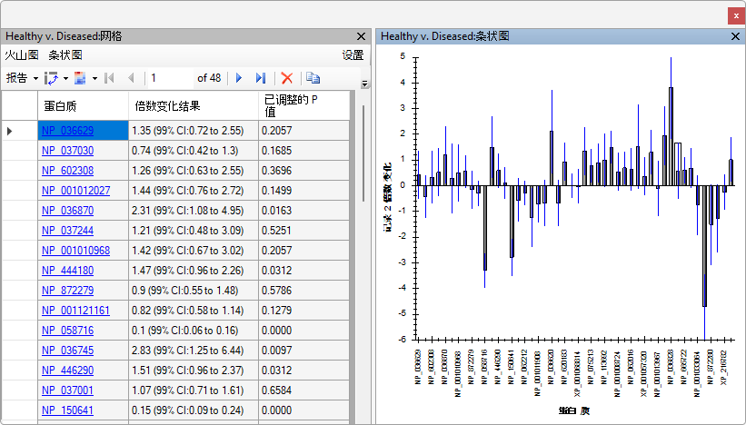Click the next page arrow
The width and height of the screenshot is (746, 425).
point(240,78)
